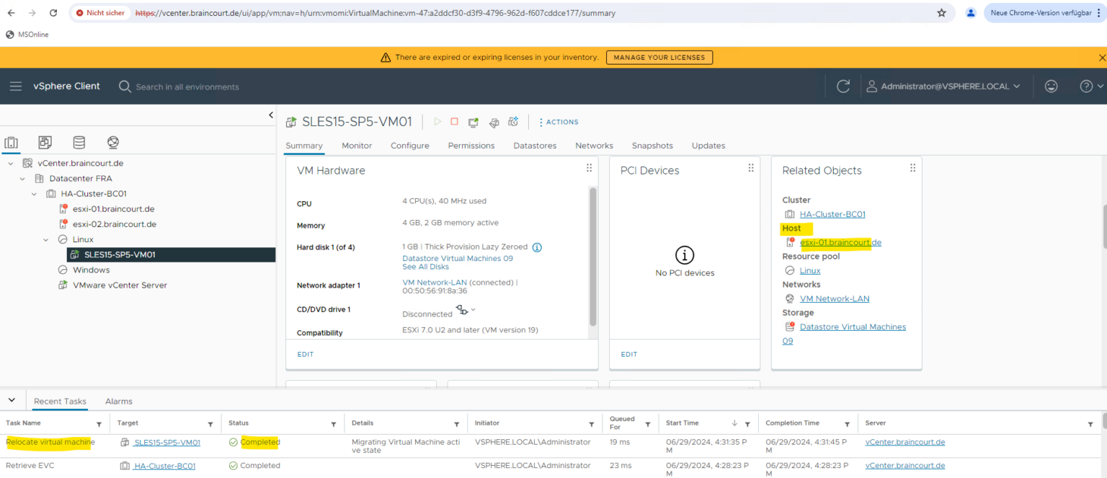This screenshot has width=1107, height=478.
Task: Take a snapshot using the snapshot icon
Action: 513,123
